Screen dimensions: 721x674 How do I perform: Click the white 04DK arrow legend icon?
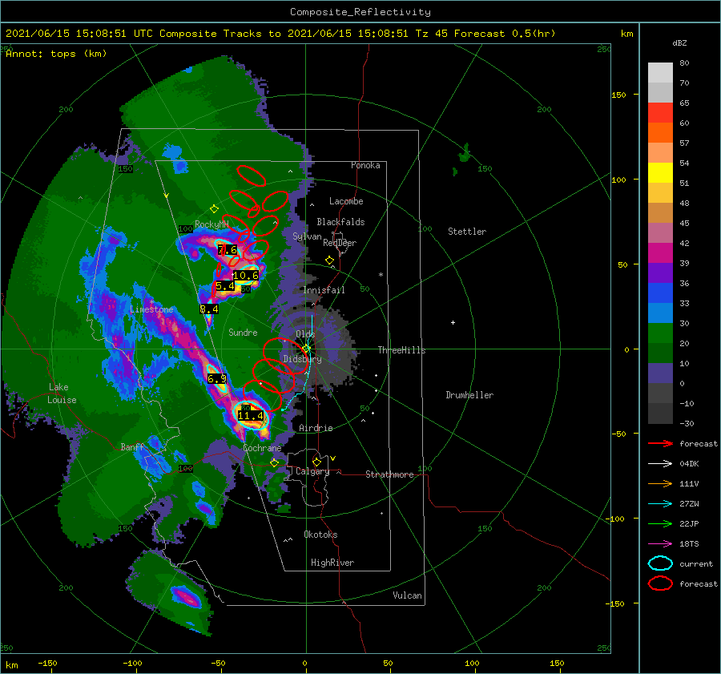point(660,463)
